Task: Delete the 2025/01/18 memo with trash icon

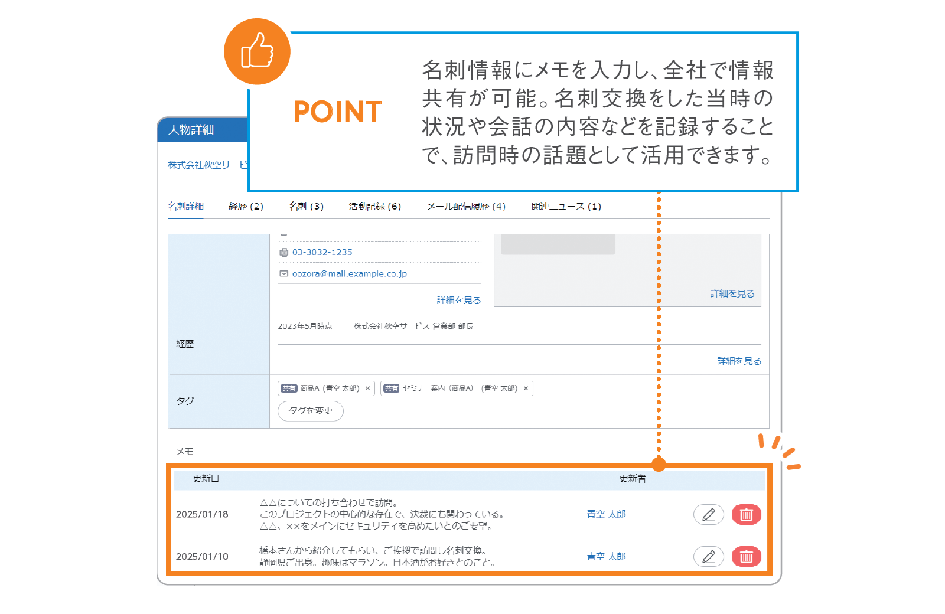Action: point(746,514)
